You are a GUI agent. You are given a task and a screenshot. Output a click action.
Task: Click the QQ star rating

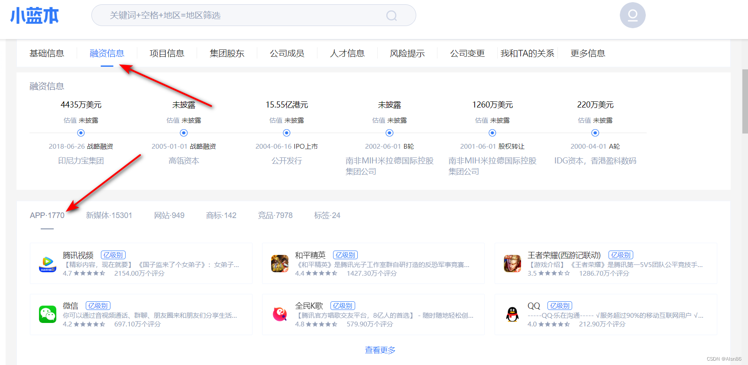pyautogui.click(x=554, y=324)
